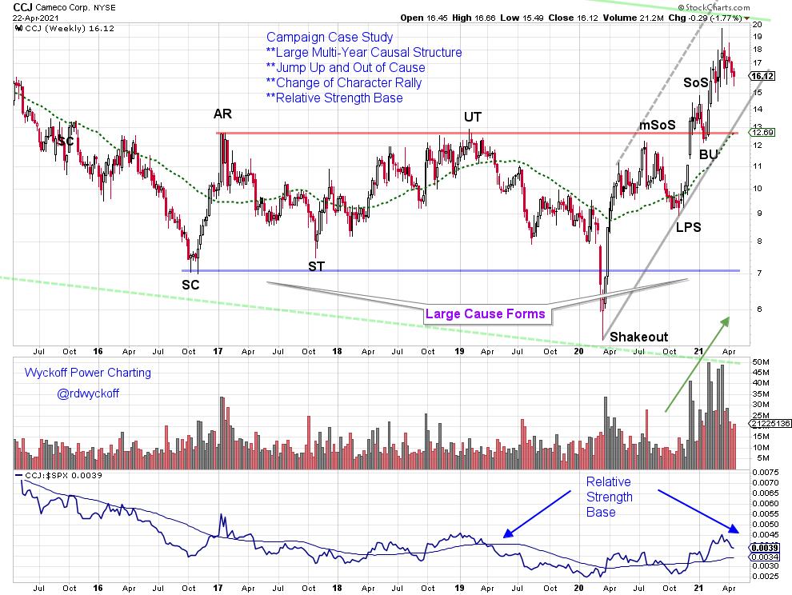The height and width of the screenshot is (595, 792).
Task: Click the Relative Strength Base annotation text
Action: 609,497
